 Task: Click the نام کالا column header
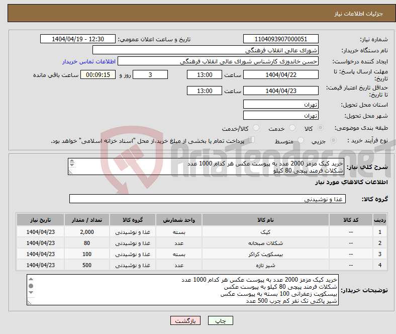coord(265,220)
